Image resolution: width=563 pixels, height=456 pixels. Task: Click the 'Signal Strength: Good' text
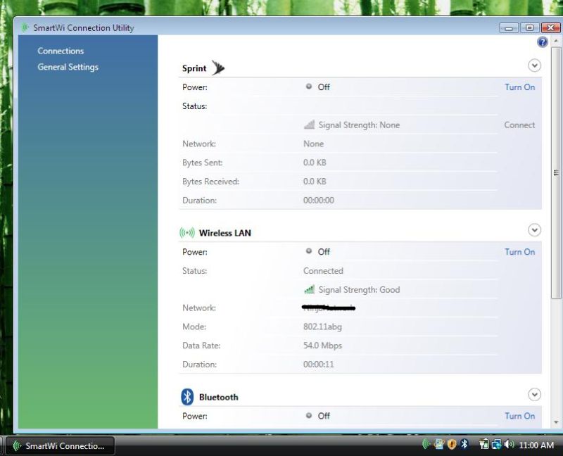[x=359, y=290]
